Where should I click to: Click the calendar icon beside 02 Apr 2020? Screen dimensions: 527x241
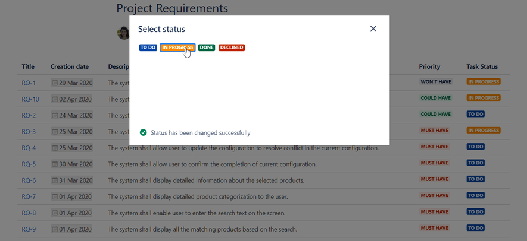[55, 99]
